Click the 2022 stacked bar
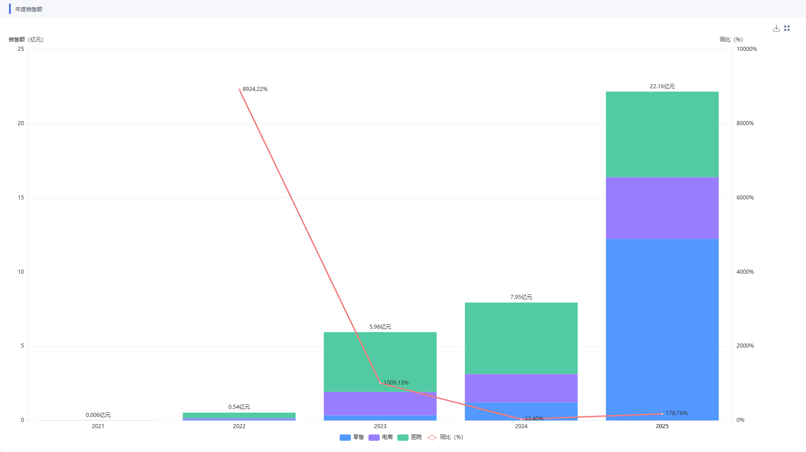Screen dimensions: 806x452 [x=239, y=416]
